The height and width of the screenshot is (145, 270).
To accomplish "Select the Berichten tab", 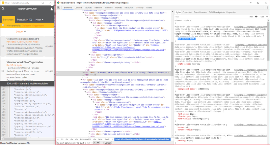I will coord(8,20).
